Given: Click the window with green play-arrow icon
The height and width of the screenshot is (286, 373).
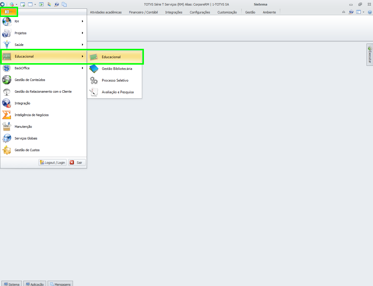Looking at the screenshot, I should [41, 4].
